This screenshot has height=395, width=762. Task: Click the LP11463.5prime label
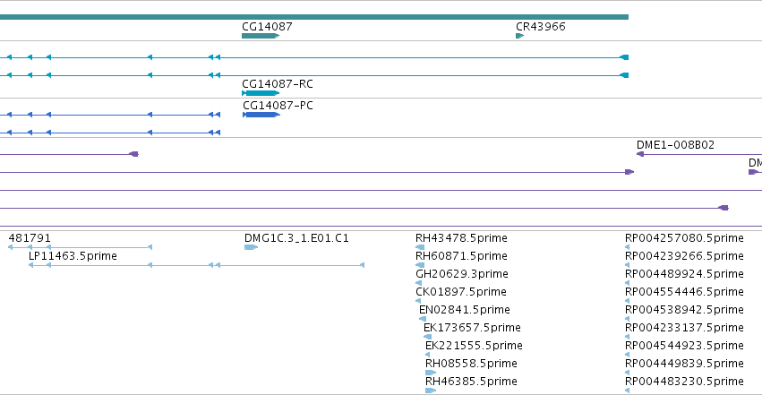pyautogui.click(x=73, y=255)
